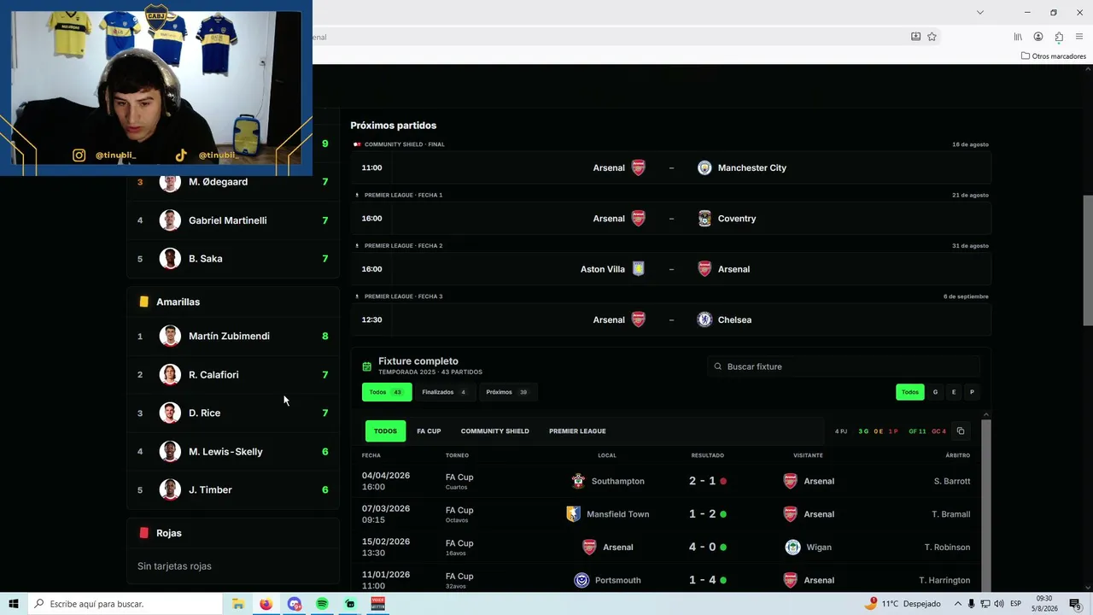The width and height of the screenshot is (1093, 615).
Task: Bookmark this page with the star icon
Action: coord(932,37)
